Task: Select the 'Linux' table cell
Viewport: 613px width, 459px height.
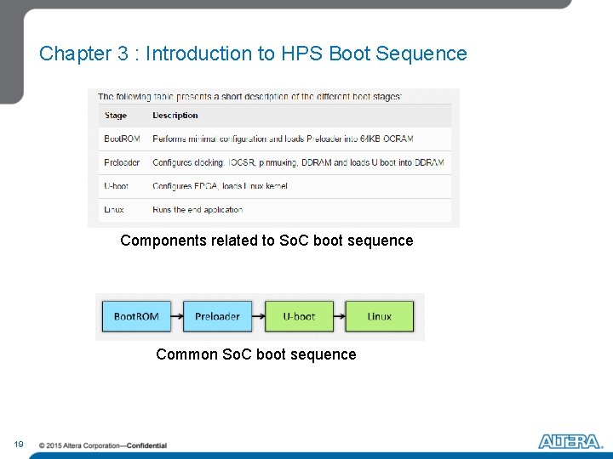Action: [x=114, y=210]
